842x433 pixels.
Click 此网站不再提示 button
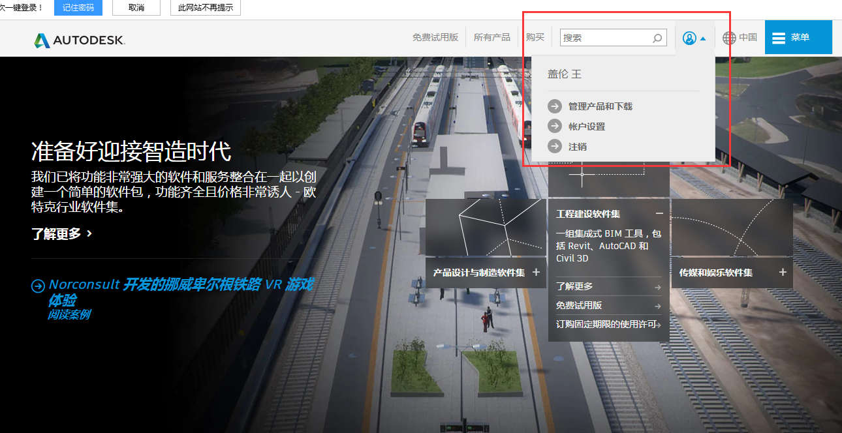click(x=205, y=8)
